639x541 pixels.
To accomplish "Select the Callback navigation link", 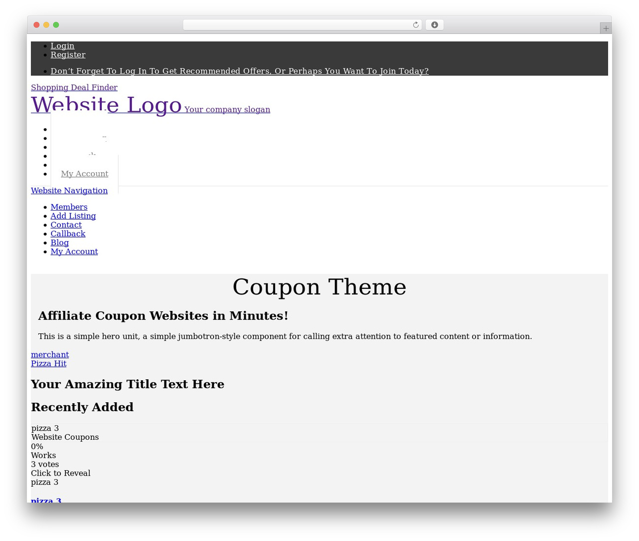I will pos(68,234).
